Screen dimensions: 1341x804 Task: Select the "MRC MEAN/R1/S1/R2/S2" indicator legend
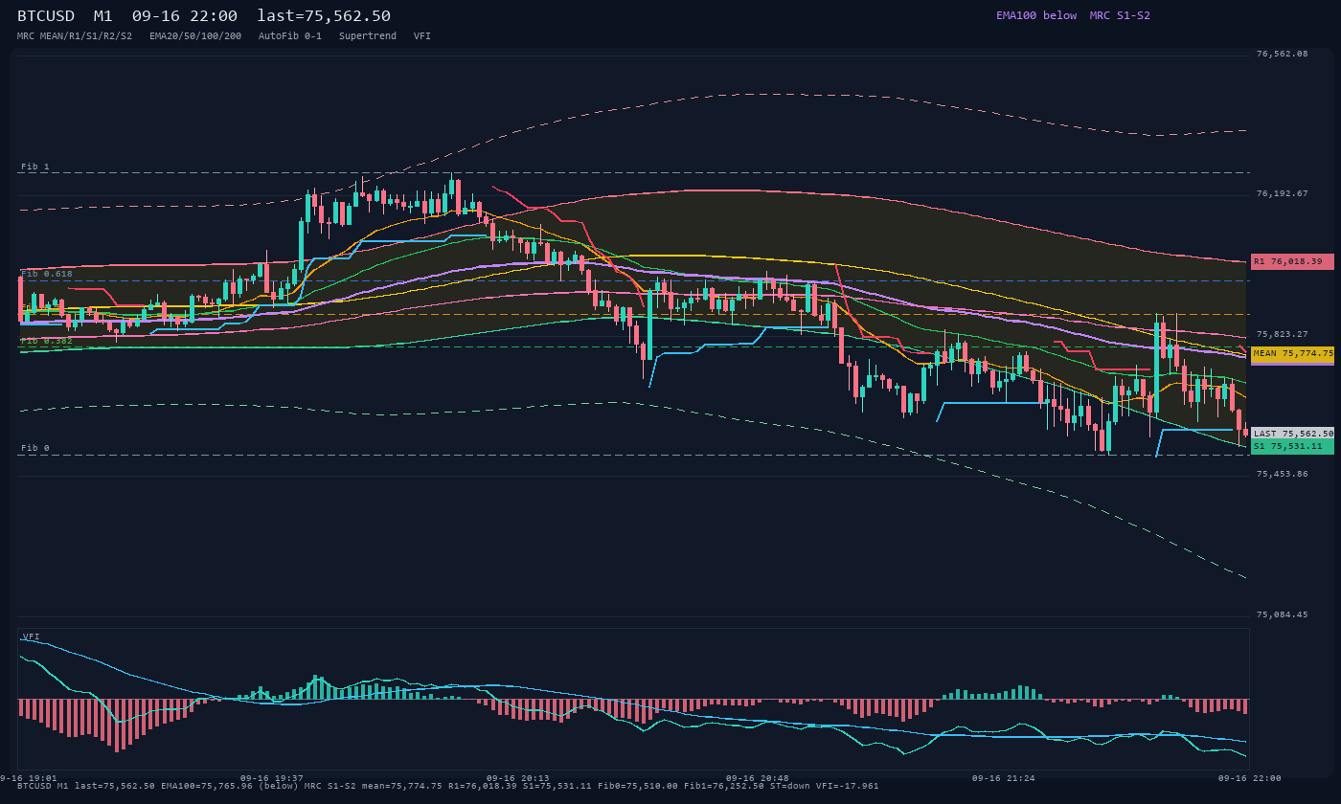point(75,35)
